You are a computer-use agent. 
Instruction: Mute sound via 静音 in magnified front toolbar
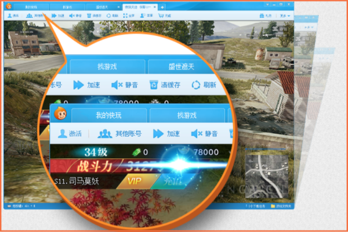pyautogui.click(x=198, y=133)
